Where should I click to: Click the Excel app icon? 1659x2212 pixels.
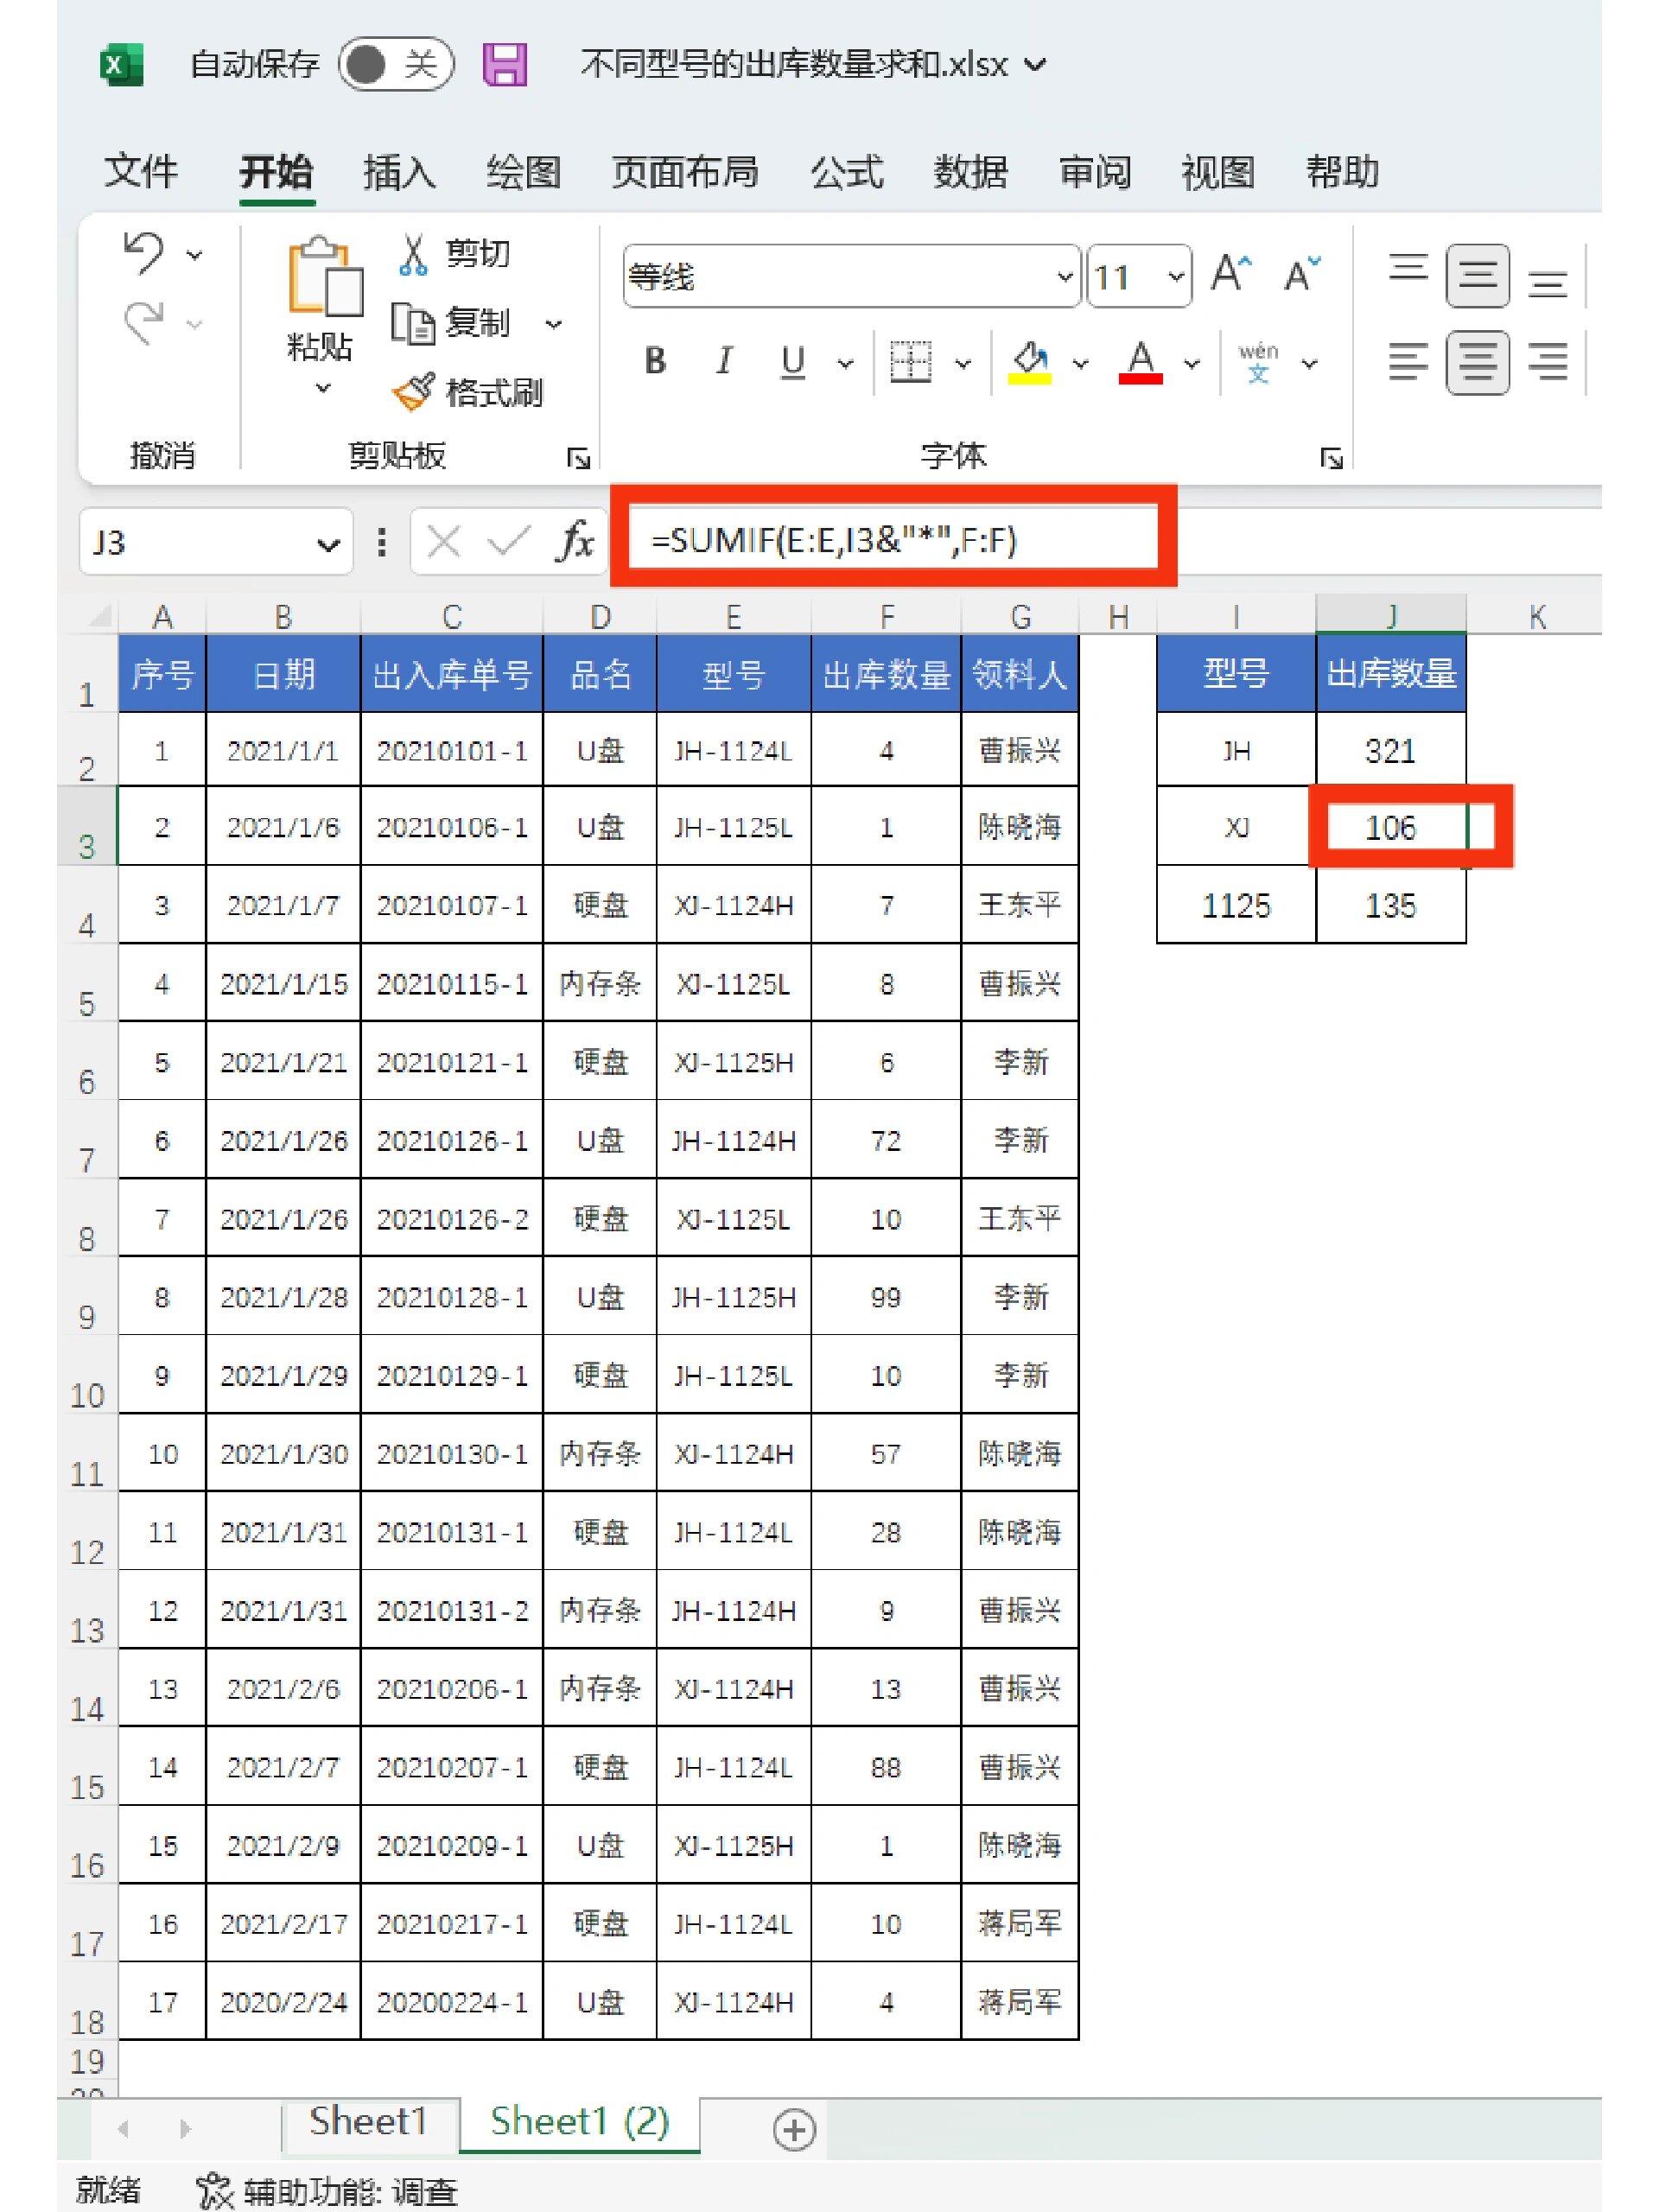pos(121,65)
